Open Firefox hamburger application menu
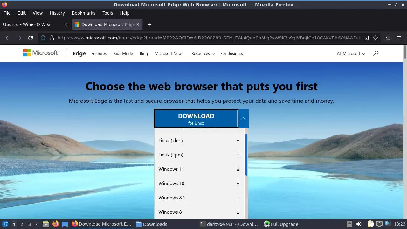 coord(399,38)
